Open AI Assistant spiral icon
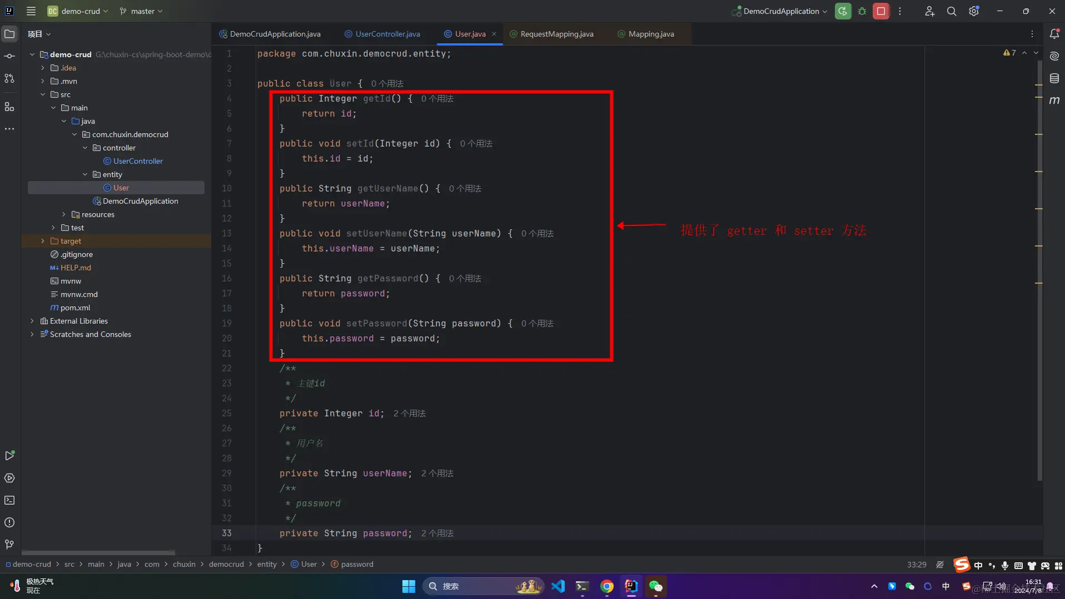The width and height of the screenshot is (1065, 599). [x=1054, y=56]
